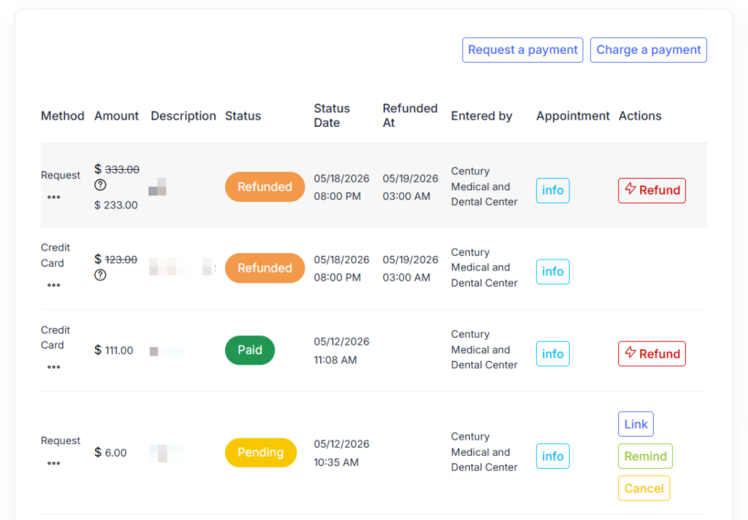The image size is (748, 520).
Task: Open appointment info for the $123.00 credit card row
Action: pyautogui.click(x=552, y=271)
